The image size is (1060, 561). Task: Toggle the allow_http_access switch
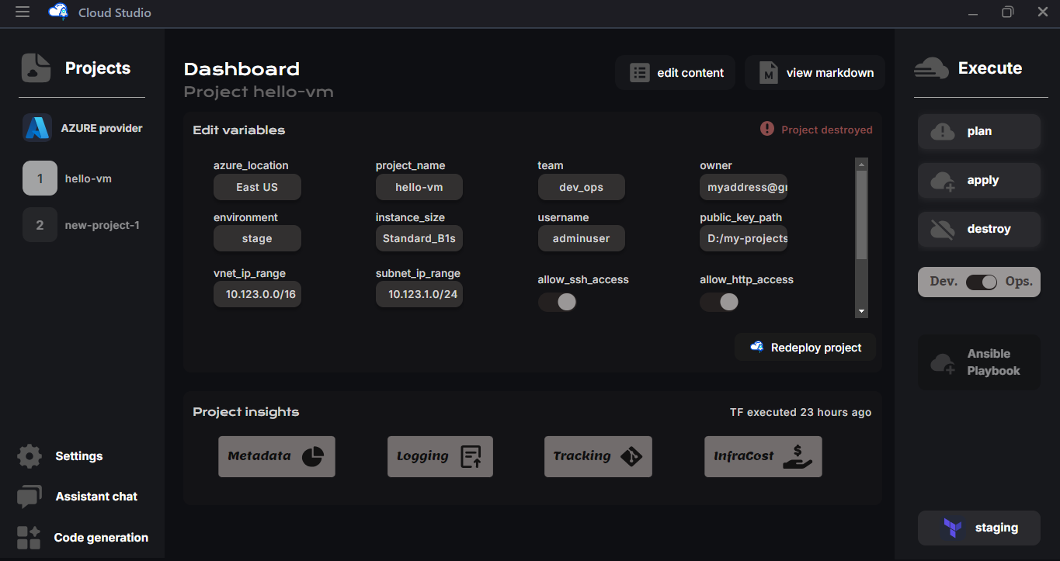719,302
